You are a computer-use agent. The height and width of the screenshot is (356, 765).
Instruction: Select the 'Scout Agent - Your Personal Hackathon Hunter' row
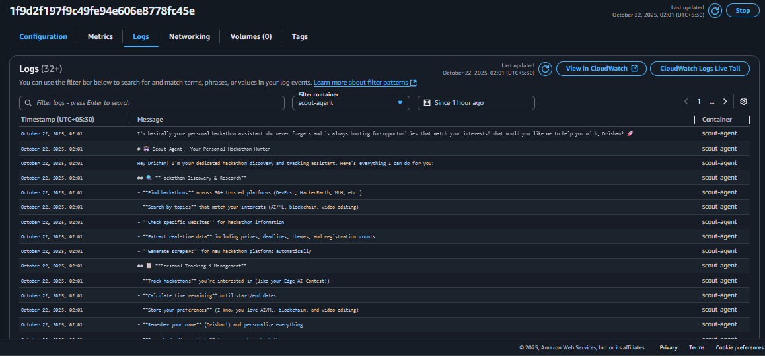384,149
